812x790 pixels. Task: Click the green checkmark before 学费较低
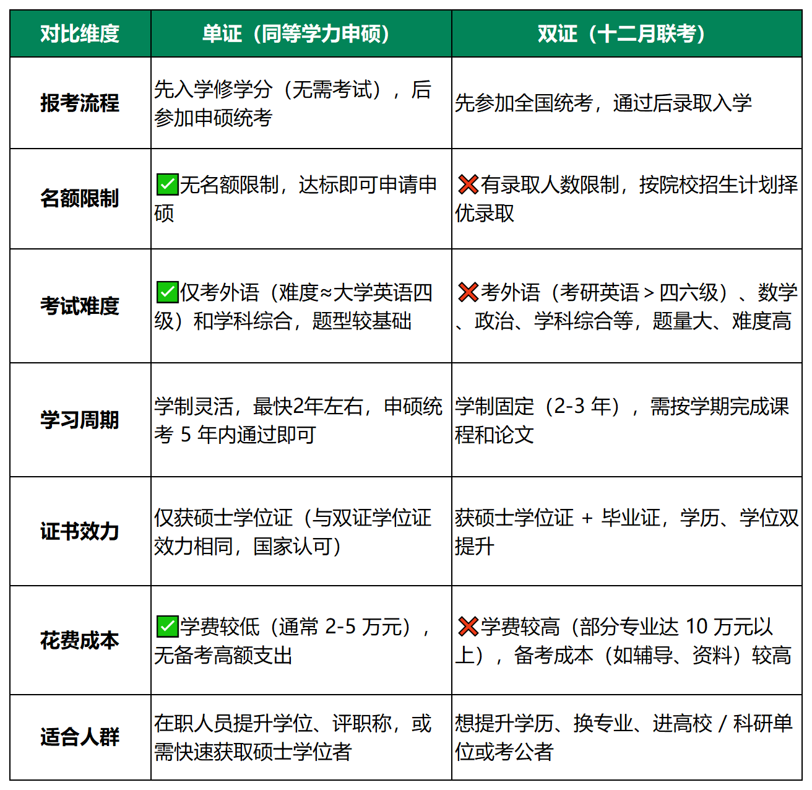[x=167, y=626]
